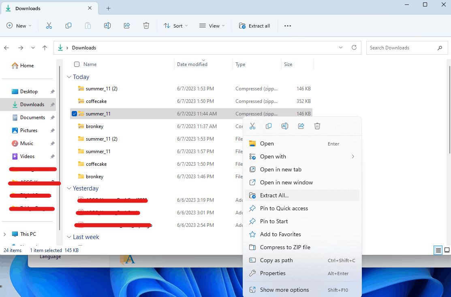
Task: Go forward with the forward arrow
Action: coord(21,48)
